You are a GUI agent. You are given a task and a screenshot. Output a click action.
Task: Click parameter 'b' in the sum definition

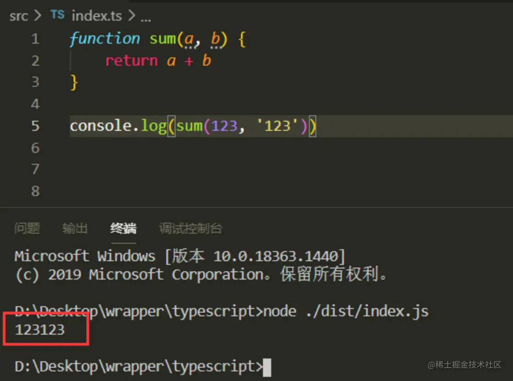tap(215, 39)
